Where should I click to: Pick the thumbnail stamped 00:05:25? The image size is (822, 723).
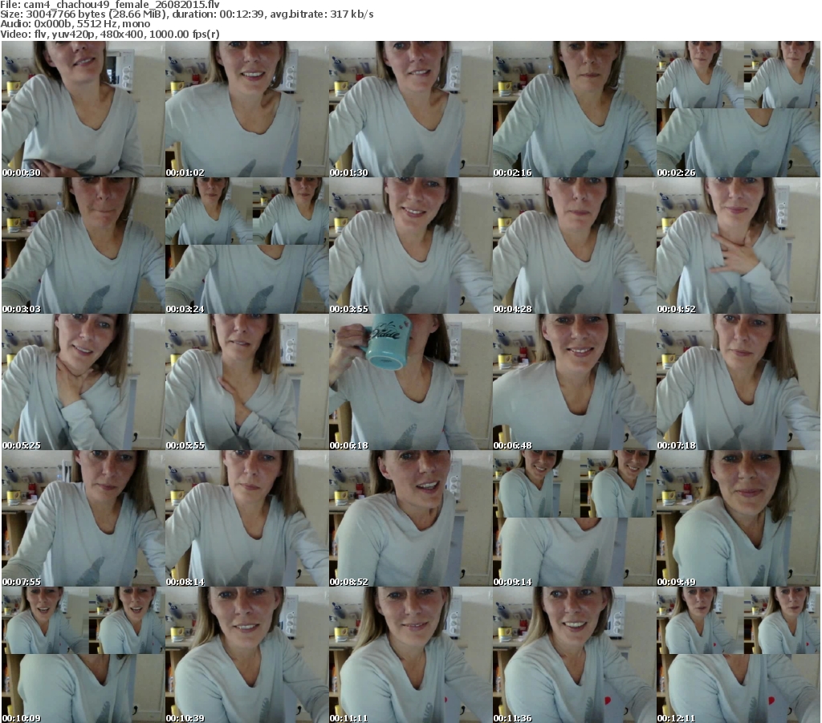click(83, 382)
